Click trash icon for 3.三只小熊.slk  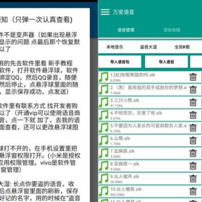coord(193,103)
